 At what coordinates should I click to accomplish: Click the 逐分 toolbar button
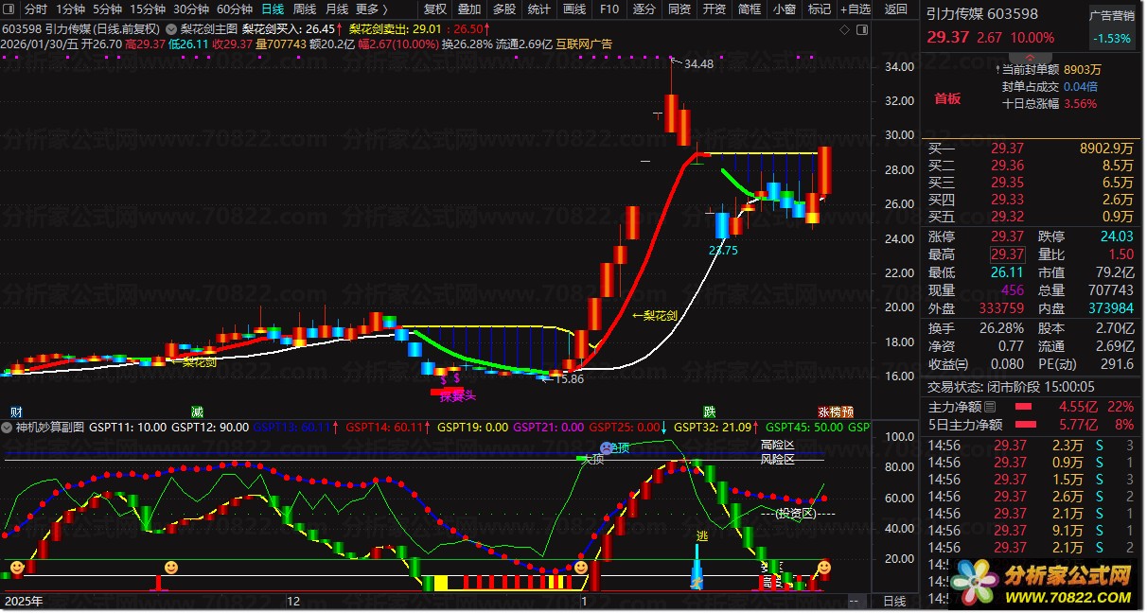[x=644, y=9]
